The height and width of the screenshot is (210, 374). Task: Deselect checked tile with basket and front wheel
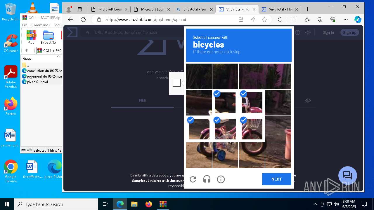pos(252,129)
